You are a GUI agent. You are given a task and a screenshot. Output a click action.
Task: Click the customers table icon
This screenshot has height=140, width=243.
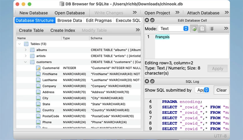pos(32,62)
